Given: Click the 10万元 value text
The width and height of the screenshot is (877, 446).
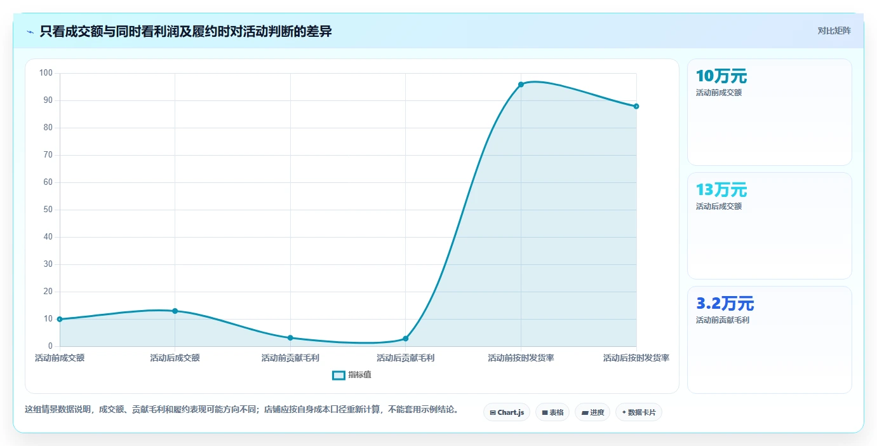Looking at the screenshot, I should (721, 76).
